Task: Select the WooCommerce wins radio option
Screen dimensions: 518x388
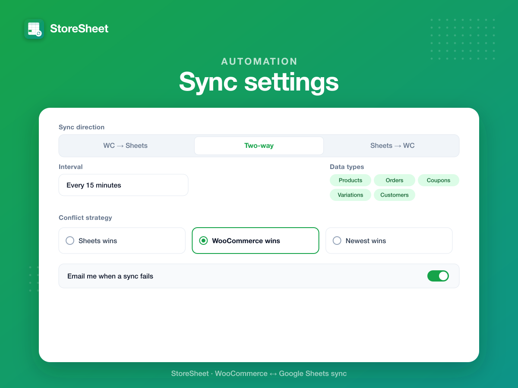Action: point(256,241)
